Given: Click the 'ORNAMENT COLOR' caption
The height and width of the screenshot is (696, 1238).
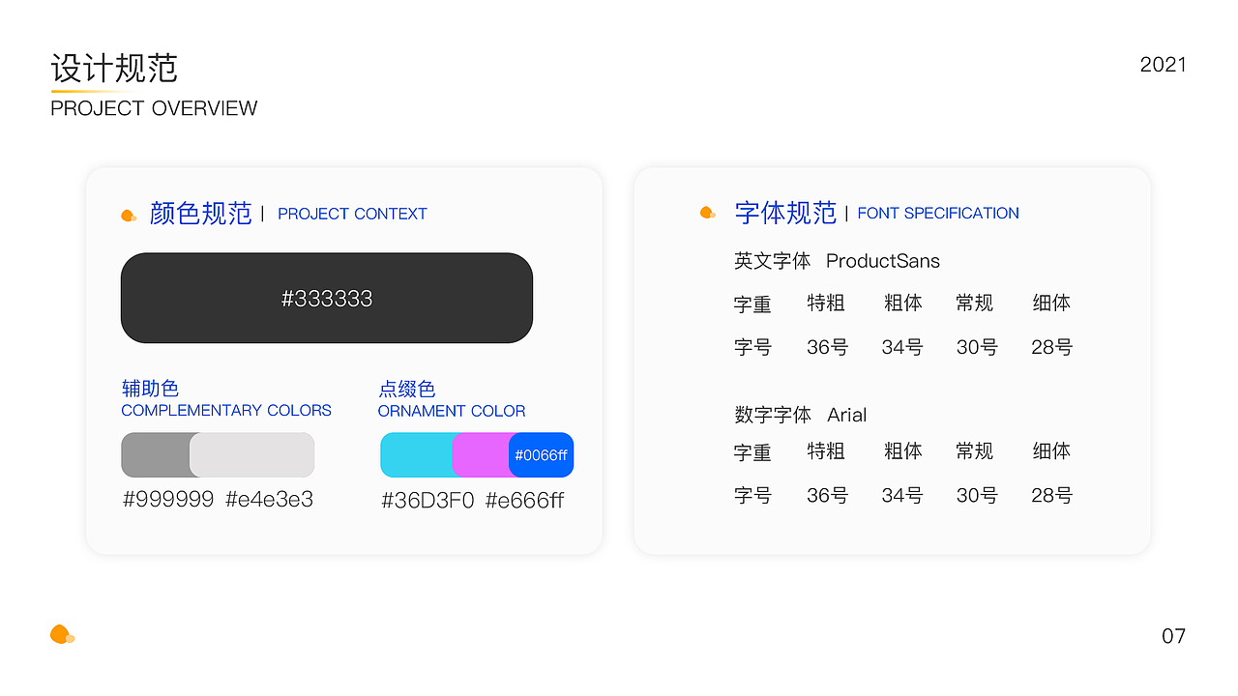Looking at the screenshot, I should coord(452,411).
